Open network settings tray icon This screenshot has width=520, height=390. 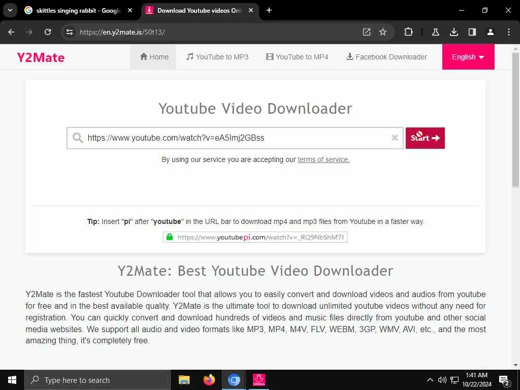(454, 380)
